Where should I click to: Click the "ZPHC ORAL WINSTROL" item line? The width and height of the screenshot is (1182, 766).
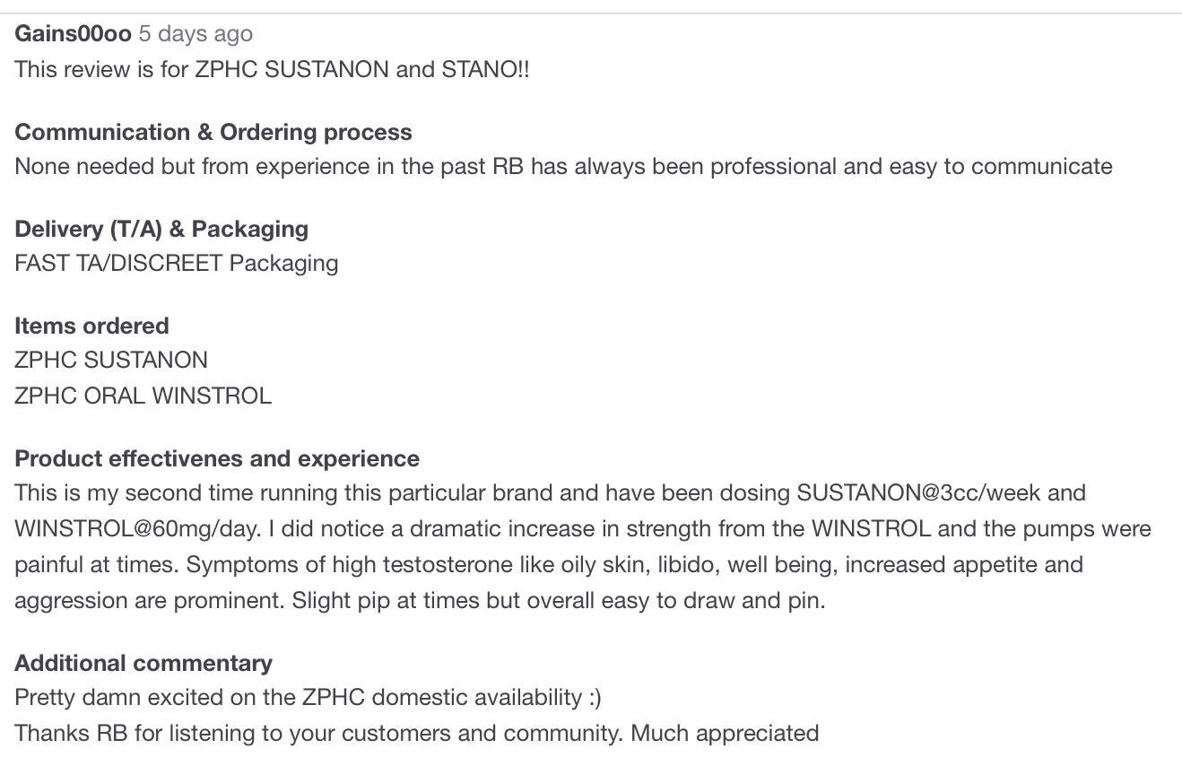tap(143, 396)
